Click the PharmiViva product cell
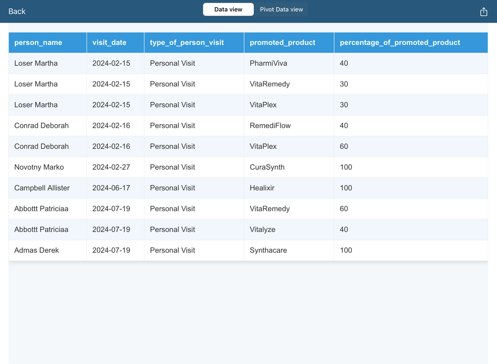The width and height of the screenshot is (497, 364). pos(268,63)
